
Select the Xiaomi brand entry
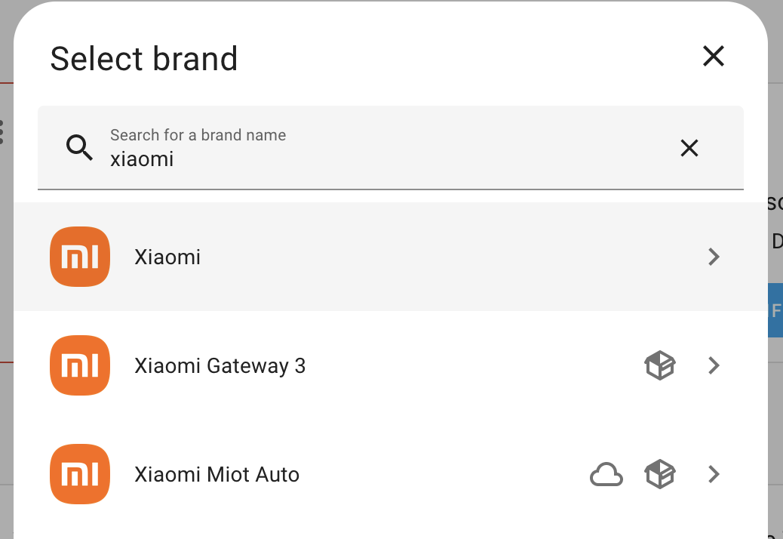tap(302, 257)
